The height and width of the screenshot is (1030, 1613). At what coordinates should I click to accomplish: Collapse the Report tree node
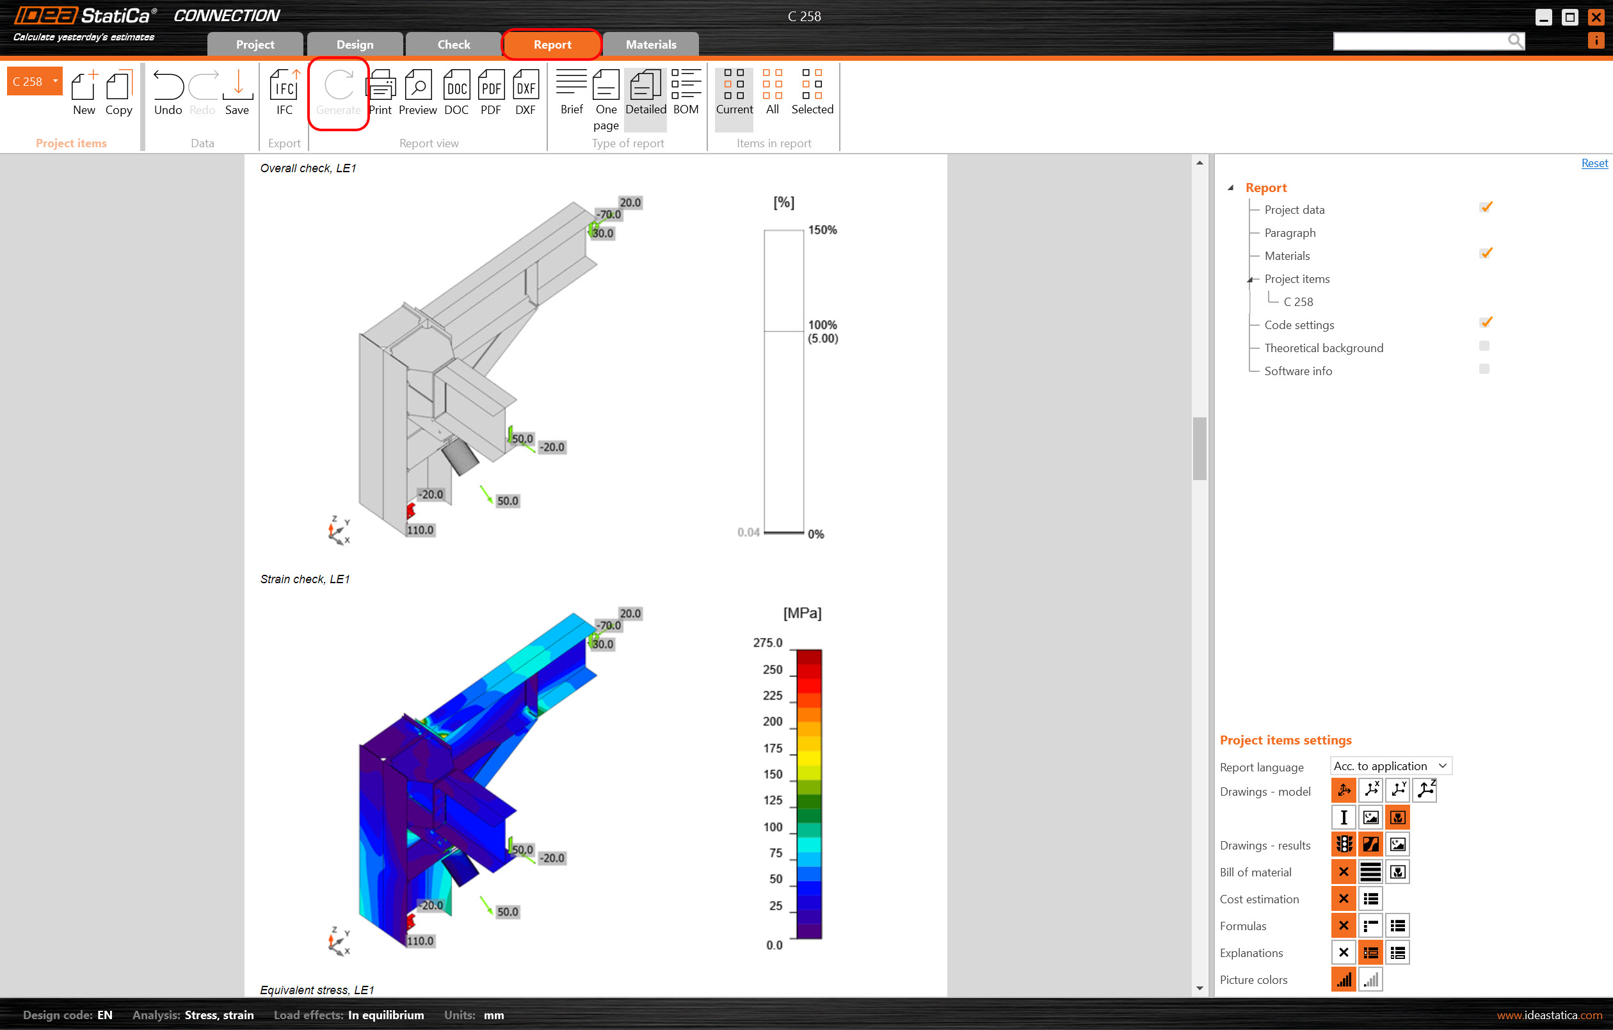pos(1230,188)
